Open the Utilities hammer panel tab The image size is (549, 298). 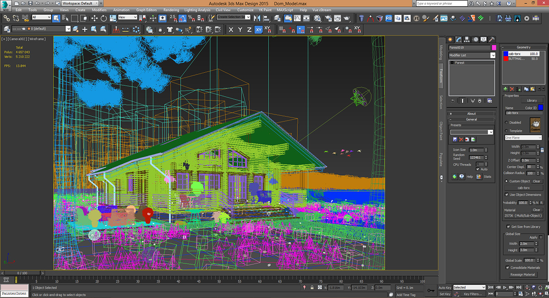(492, 39)
